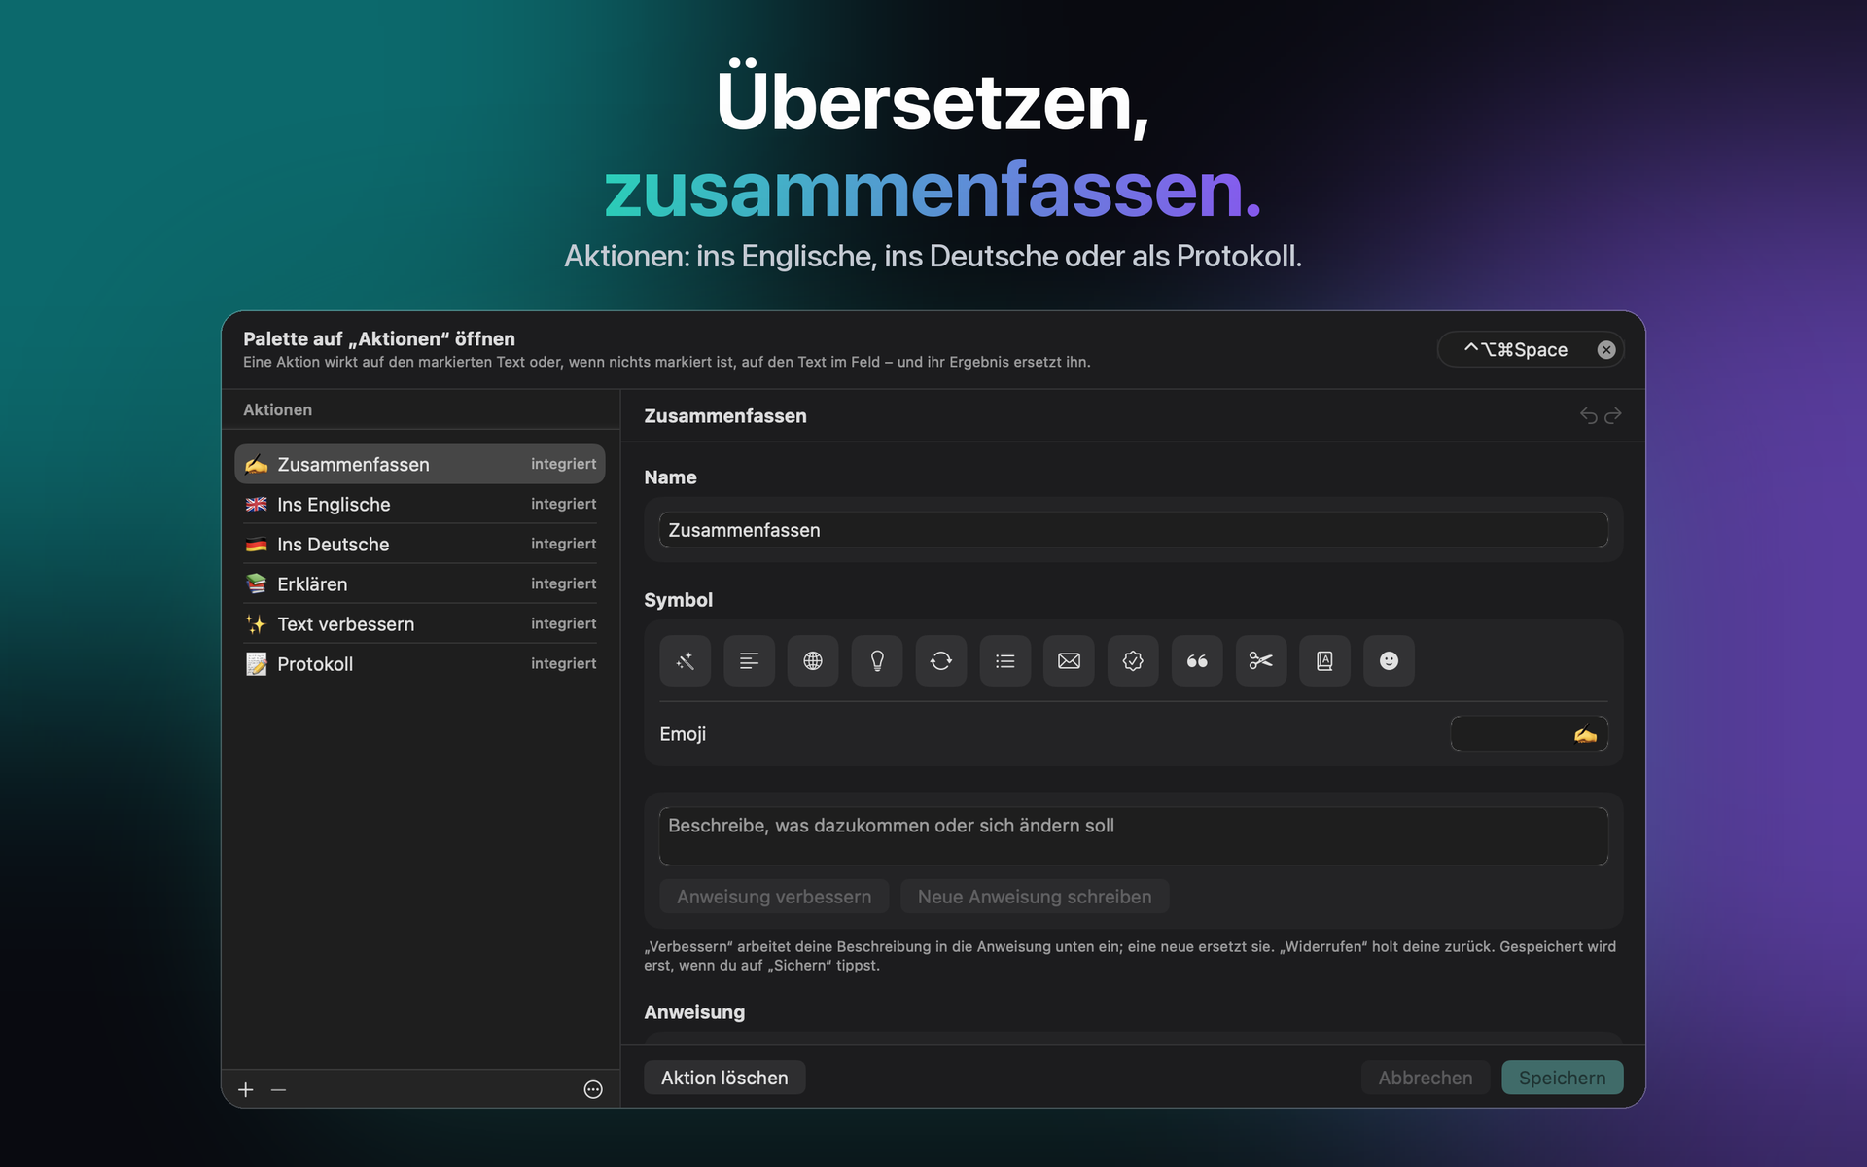
Task: Click Anweisung verbessern
Action: [x=774, y=897]
